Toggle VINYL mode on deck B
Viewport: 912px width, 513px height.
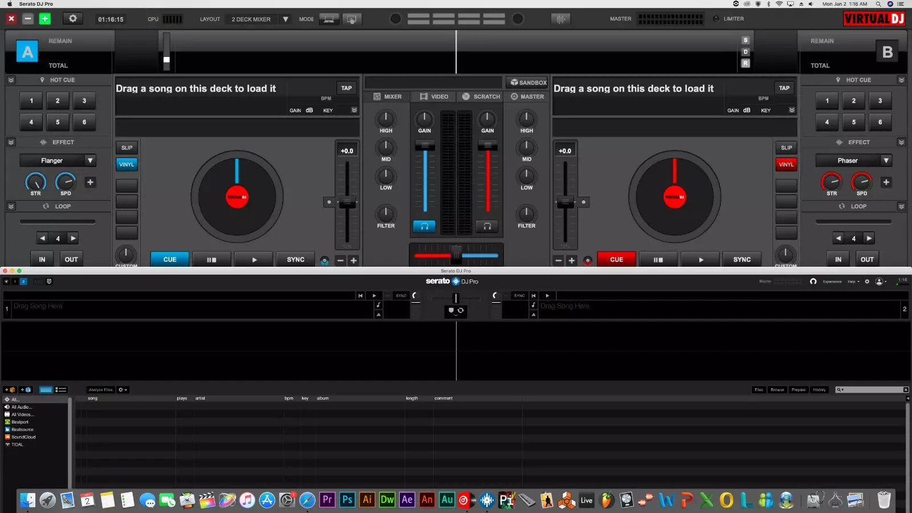pyautogui.click(x=786, y=164)
